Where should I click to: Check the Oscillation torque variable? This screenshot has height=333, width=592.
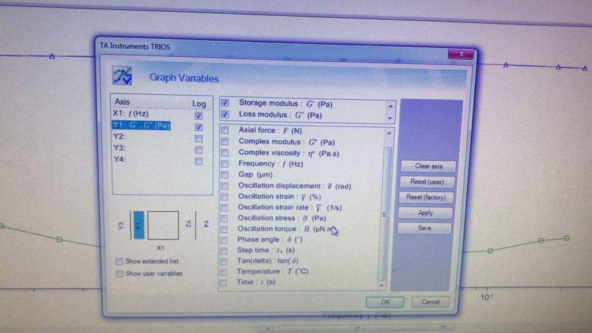[x=224, y=229]
